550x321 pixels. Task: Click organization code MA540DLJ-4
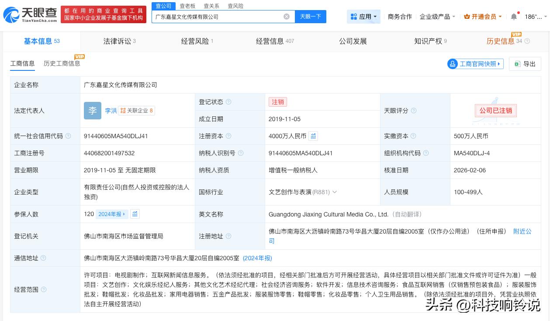coord(472,153)
